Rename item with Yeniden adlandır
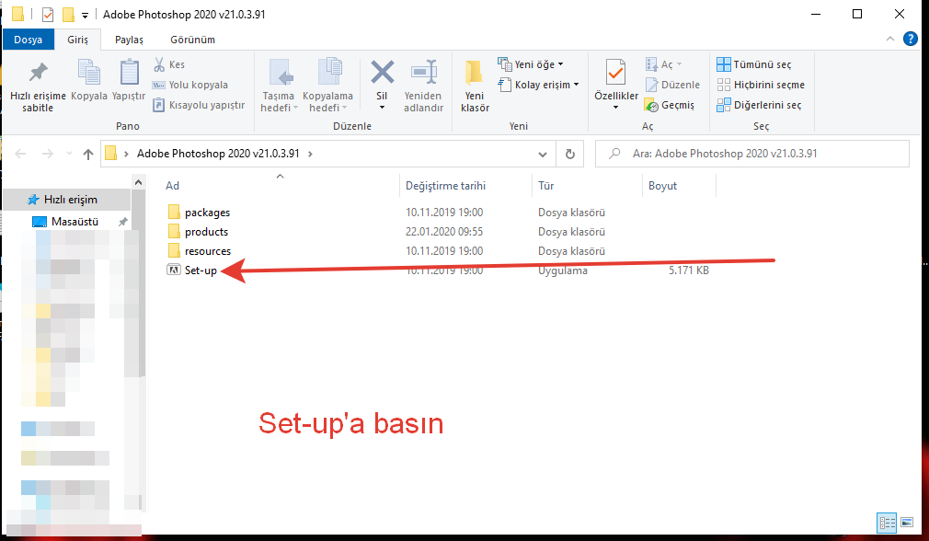Screen dimensions: 929x541 [x=424, y=86]
